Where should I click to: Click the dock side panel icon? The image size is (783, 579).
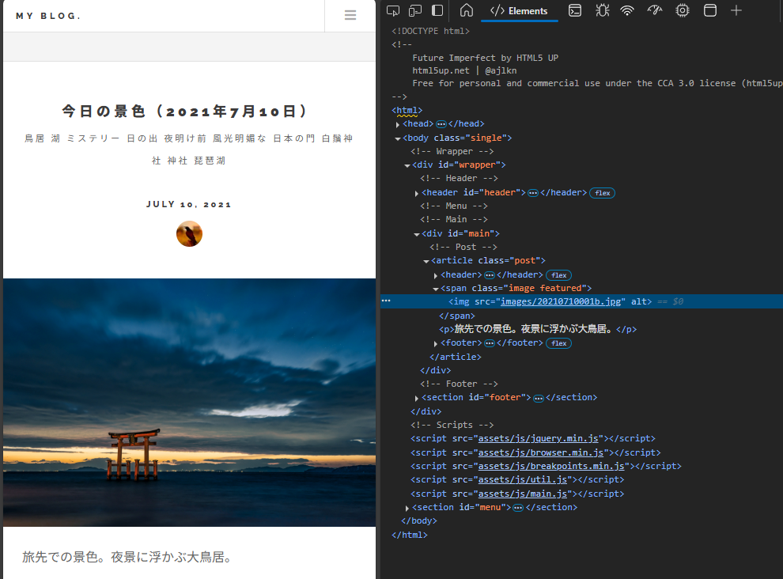437,10
